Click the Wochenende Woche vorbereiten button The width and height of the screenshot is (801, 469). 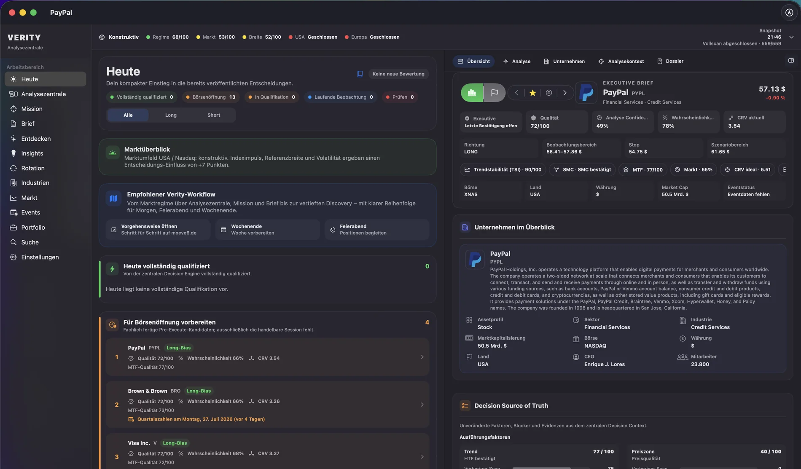pos(267,230)
